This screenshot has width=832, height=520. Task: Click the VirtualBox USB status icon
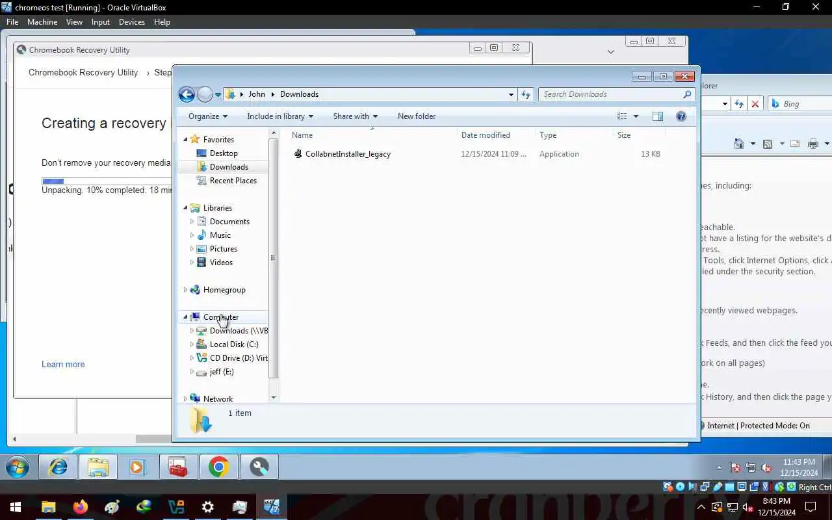(718, 487)
